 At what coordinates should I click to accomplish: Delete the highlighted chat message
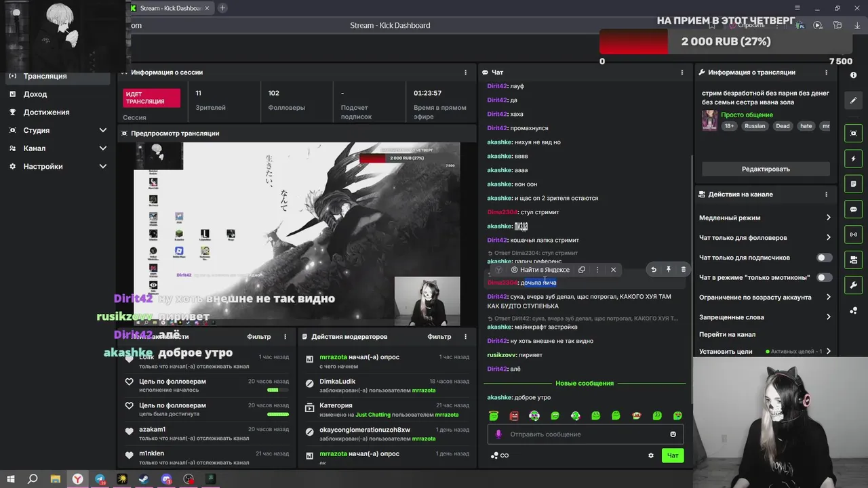[x=683, y=270]
